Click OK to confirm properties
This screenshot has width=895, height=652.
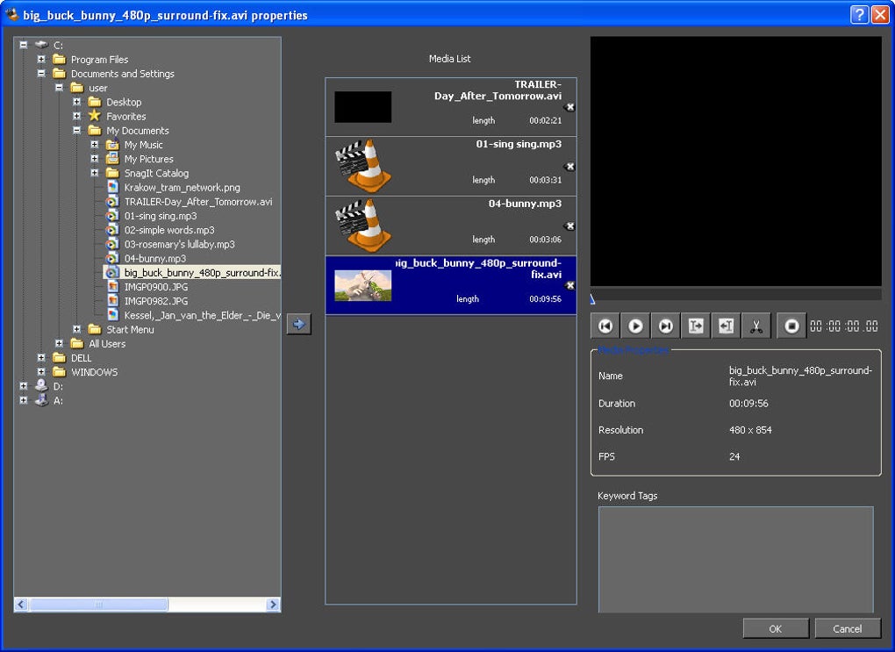(775, 628)
